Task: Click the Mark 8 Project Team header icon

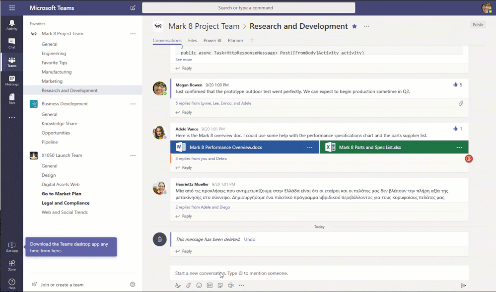Action: pos(158,26)
